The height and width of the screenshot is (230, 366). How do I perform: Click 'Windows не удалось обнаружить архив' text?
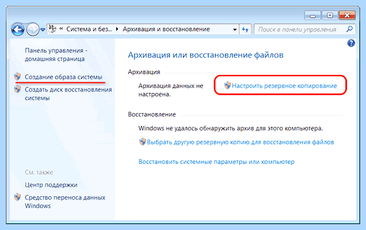(230, 128)
